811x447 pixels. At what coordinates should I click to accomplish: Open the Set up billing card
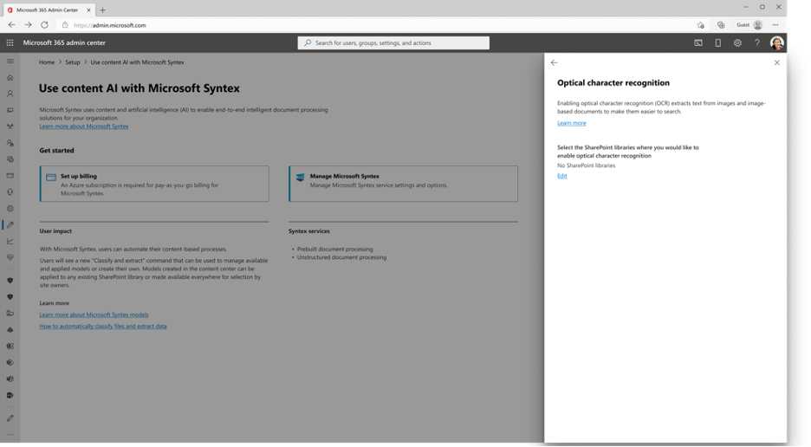click(x=154, y=184)
